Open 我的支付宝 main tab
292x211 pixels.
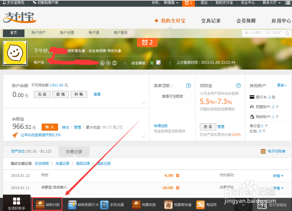[173, 21]
